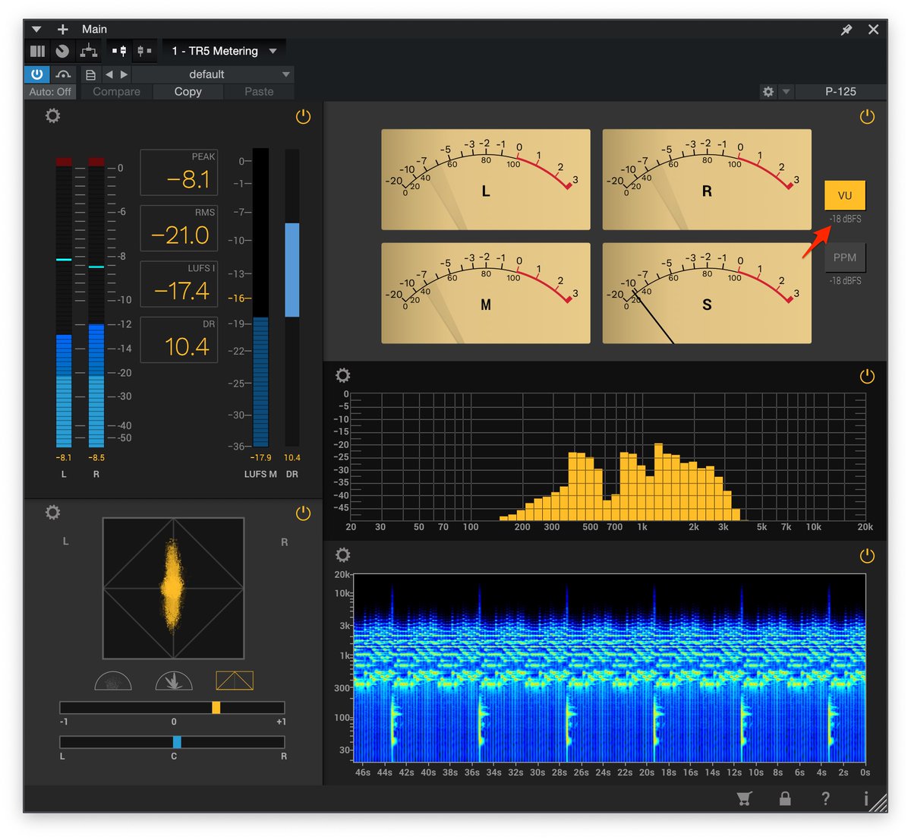Select the Main tab
Image resolution: width=911 pixels, height=840 pixels.
(94, 29)
